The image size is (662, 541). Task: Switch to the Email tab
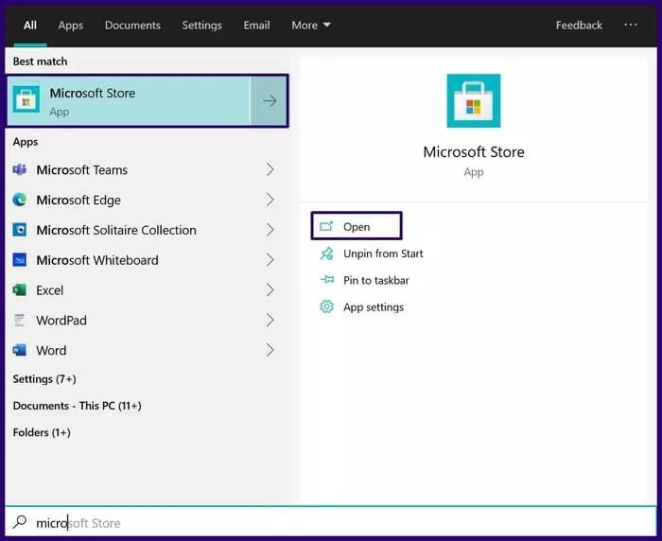256,26
